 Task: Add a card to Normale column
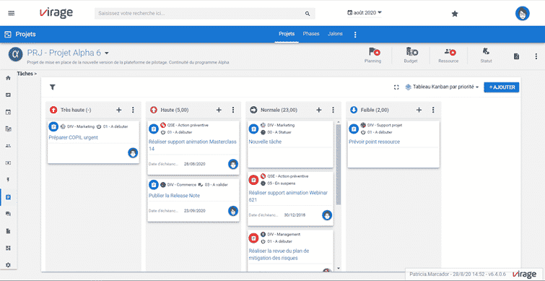pyautogui.click(x=319, y=110)
